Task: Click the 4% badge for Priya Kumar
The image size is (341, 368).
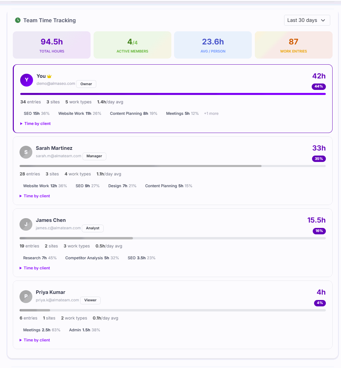Action: tap(320, 303)
